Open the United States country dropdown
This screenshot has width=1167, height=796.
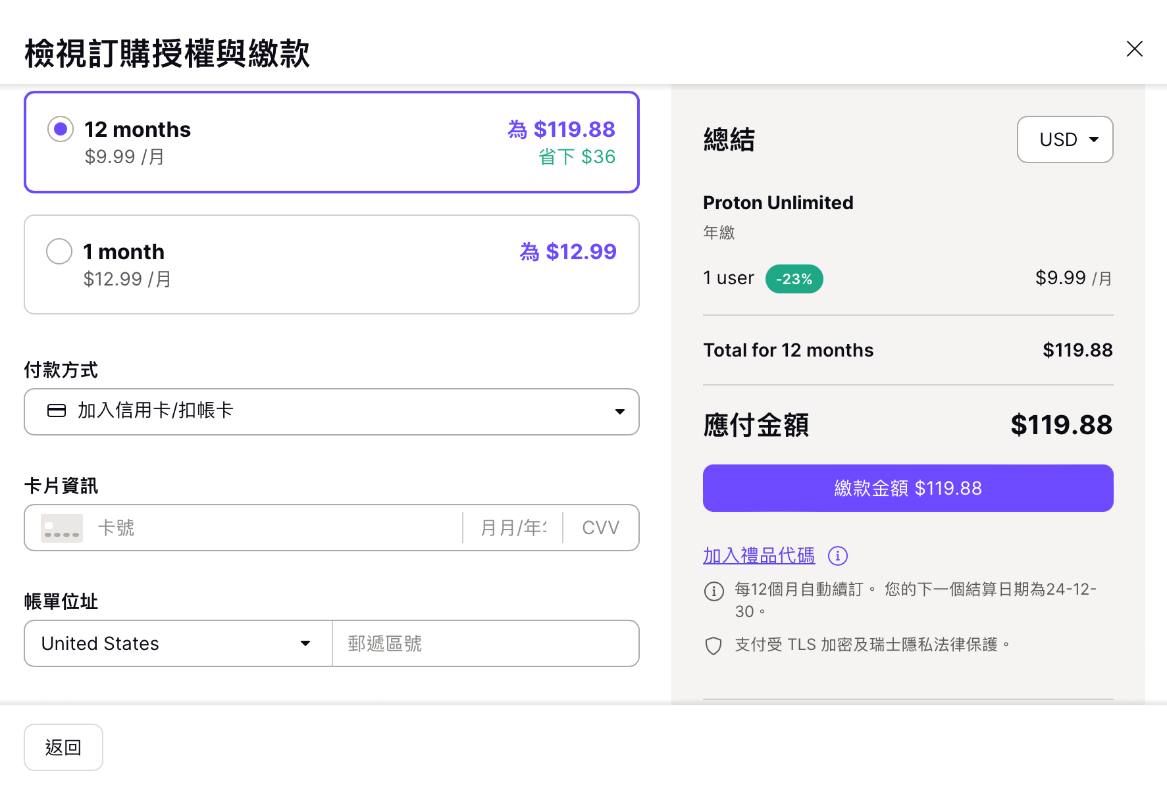click(x=178, y=643)
